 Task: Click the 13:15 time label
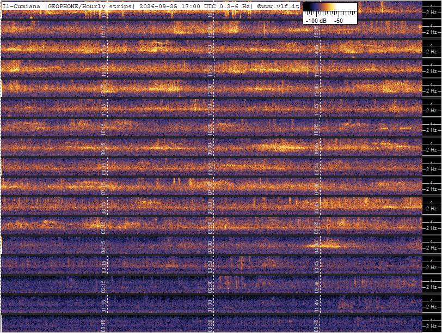(103, 71)
